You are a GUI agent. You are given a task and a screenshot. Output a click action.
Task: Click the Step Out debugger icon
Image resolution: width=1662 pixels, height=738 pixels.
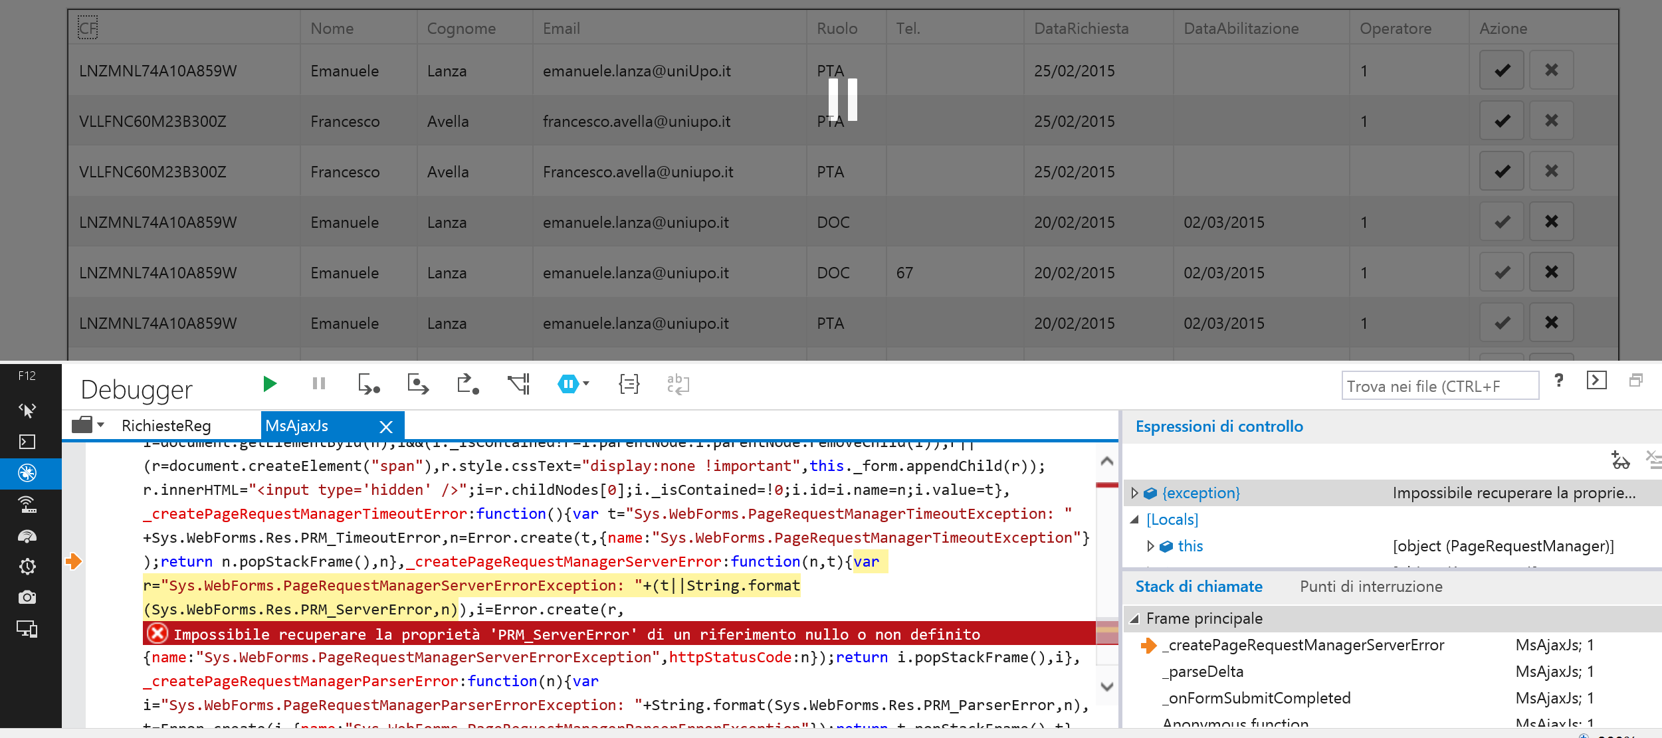468,384
